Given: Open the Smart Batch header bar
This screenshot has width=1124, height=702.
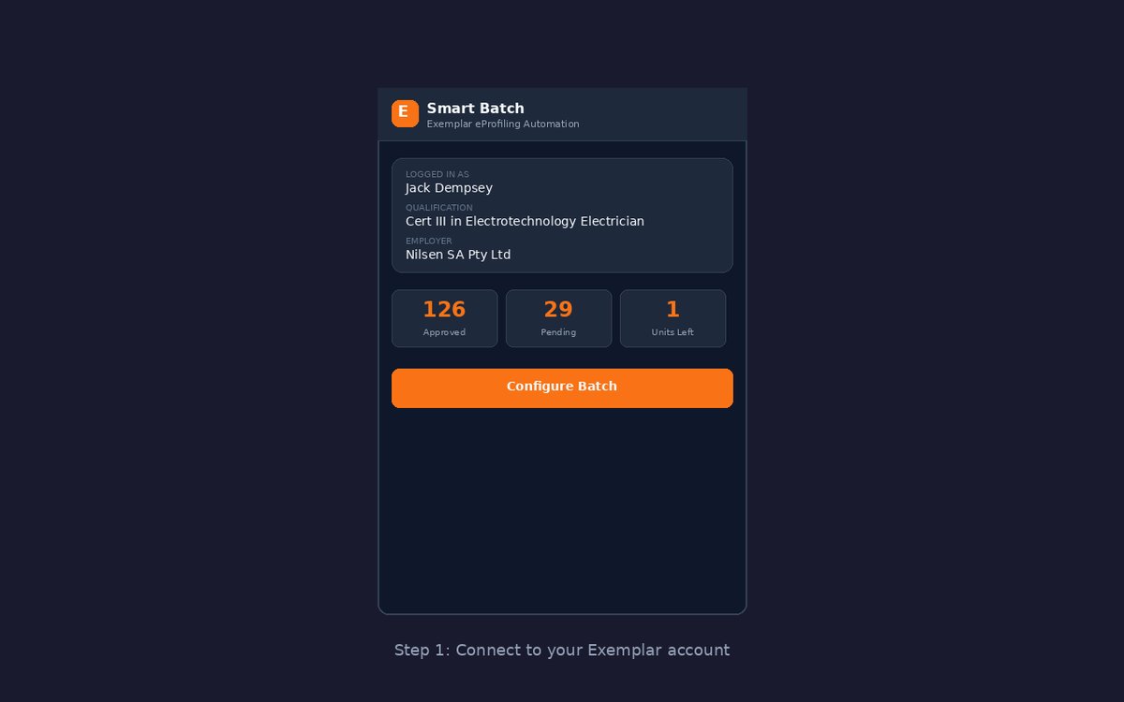Looking at the screenshot, I should 562,113.
